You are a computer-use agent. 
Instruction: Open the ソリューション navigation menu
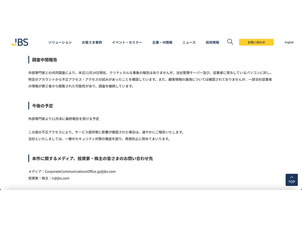(60, 42)
